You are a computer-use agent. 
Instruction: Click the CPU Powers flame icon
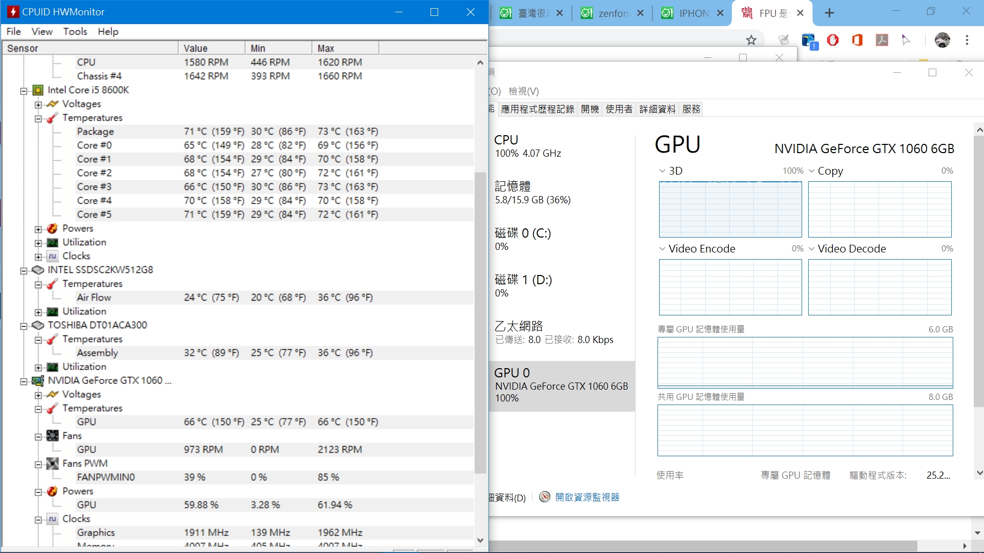(x=52, y=228)
